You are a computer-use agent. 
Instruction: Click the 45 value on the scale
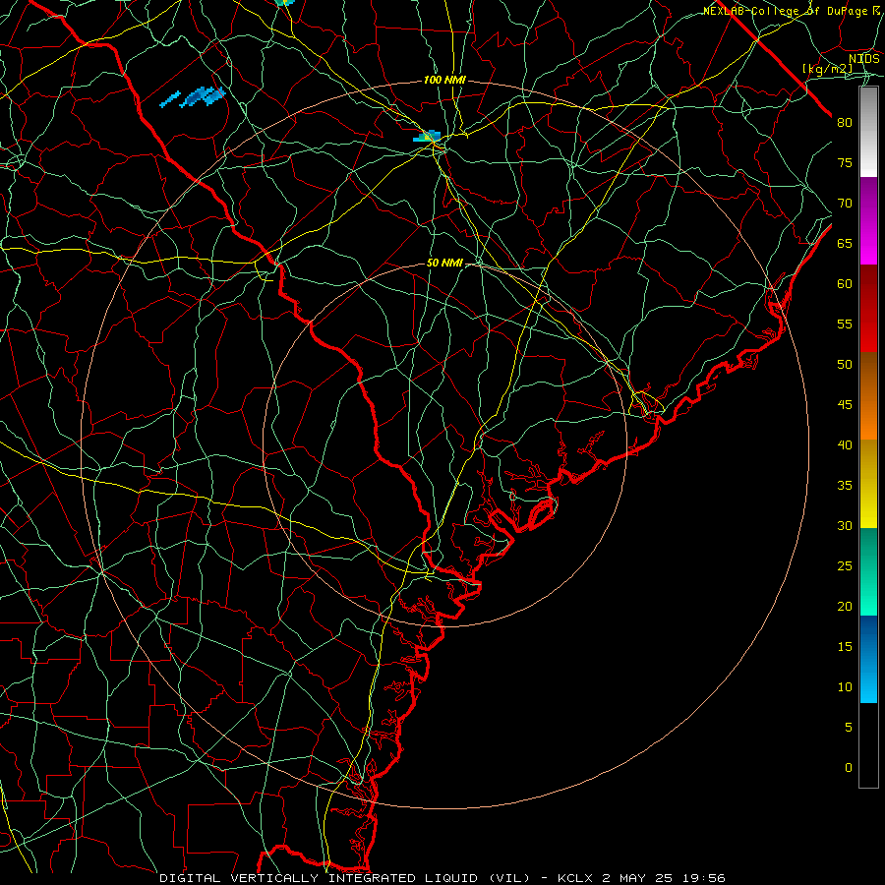click(845, 405)
